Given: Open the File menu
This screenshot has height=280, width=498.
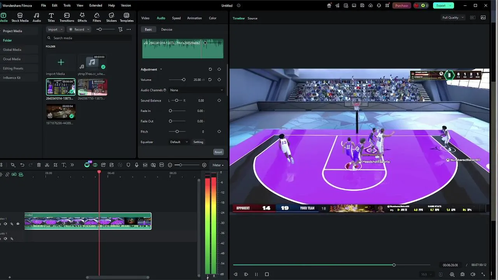Looking at the screenshot, I should coord(44,5).
